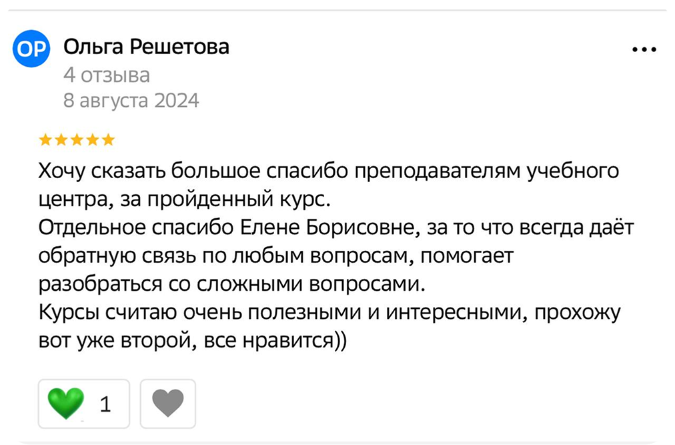
Task: Click the line starting "Хочу сказать большое"
Action: [x=329, y=171]
